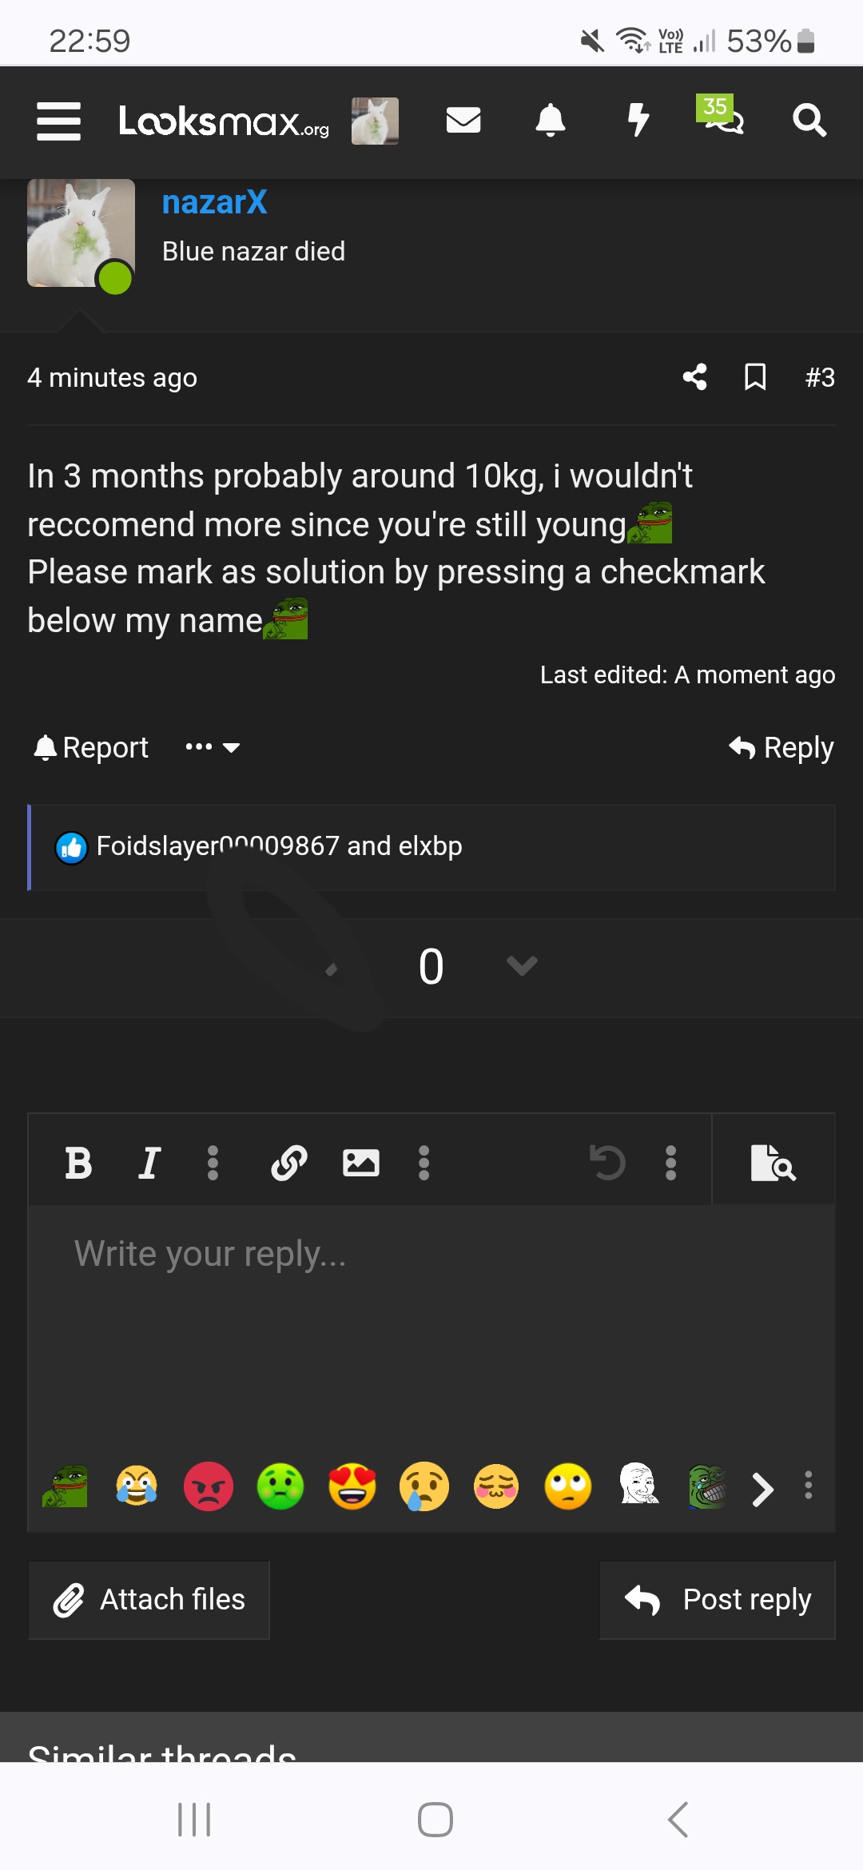Toggle bold formatting in reply editor
This screenshot has height=1870, width=863.
click(x=78, y=1163)
